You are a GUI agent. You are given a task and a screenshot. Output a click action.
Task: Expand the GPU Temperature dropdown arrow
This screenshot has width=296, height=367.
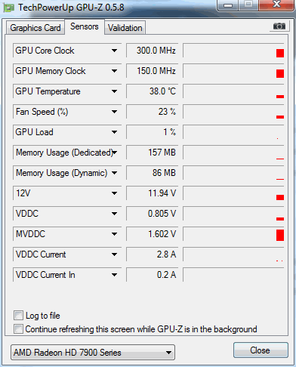click(x=114, y=91)
